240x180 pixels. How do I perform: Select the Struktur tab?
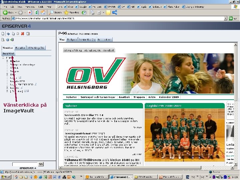point(8,48)
